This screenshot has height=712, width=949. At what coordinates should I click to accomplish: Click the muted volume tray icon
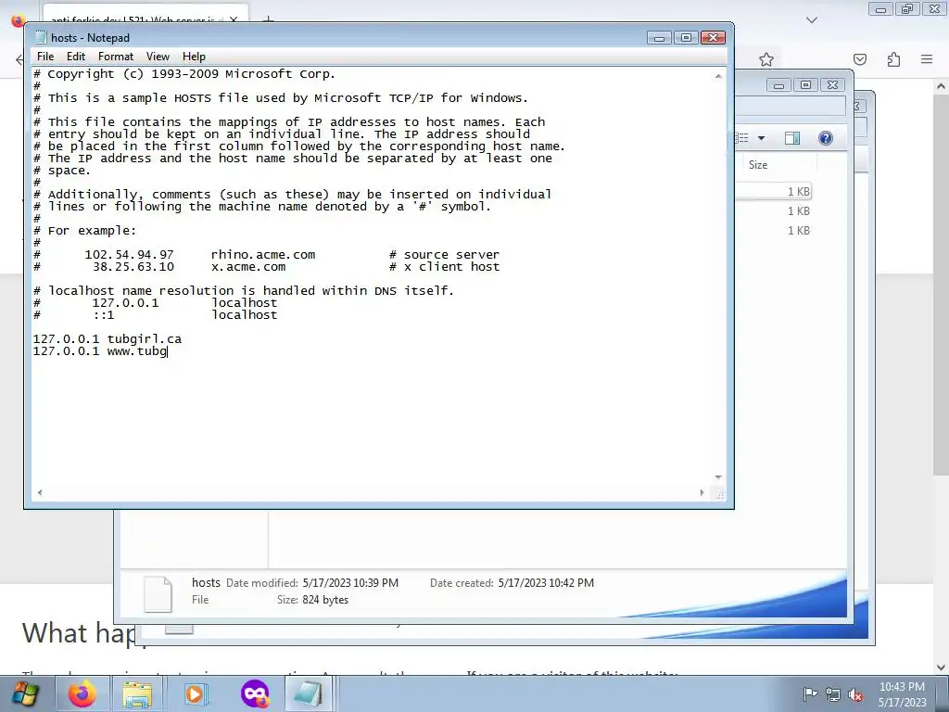click(855, 694)
